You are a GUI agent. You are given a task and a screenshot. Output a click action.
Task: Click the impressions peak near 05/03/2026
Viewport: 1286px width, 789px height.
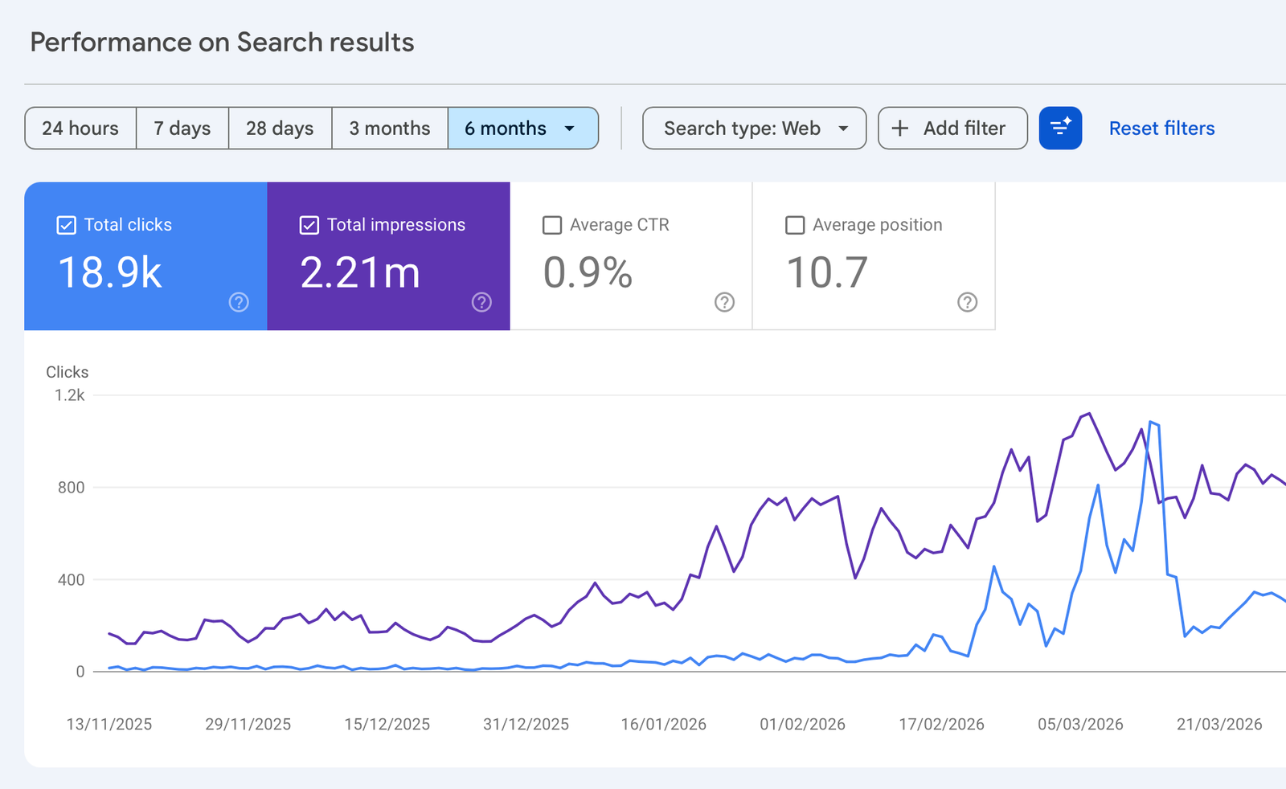click(x=1088, y=414)
